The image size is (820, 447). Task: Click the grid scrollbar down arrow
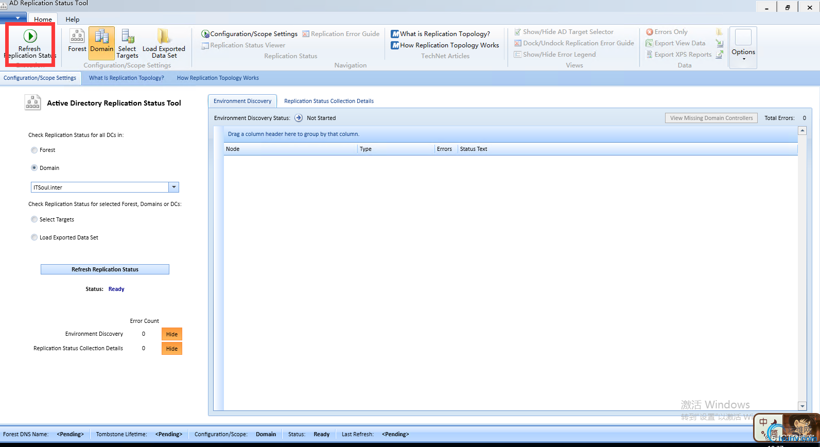point(802,406)
